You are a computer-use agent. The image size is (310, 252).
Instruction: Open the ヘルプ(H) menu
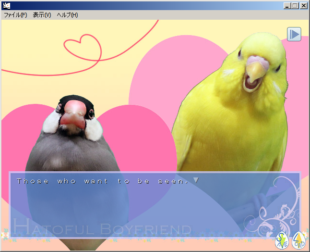pyautogui.click(x=67, y=15)
